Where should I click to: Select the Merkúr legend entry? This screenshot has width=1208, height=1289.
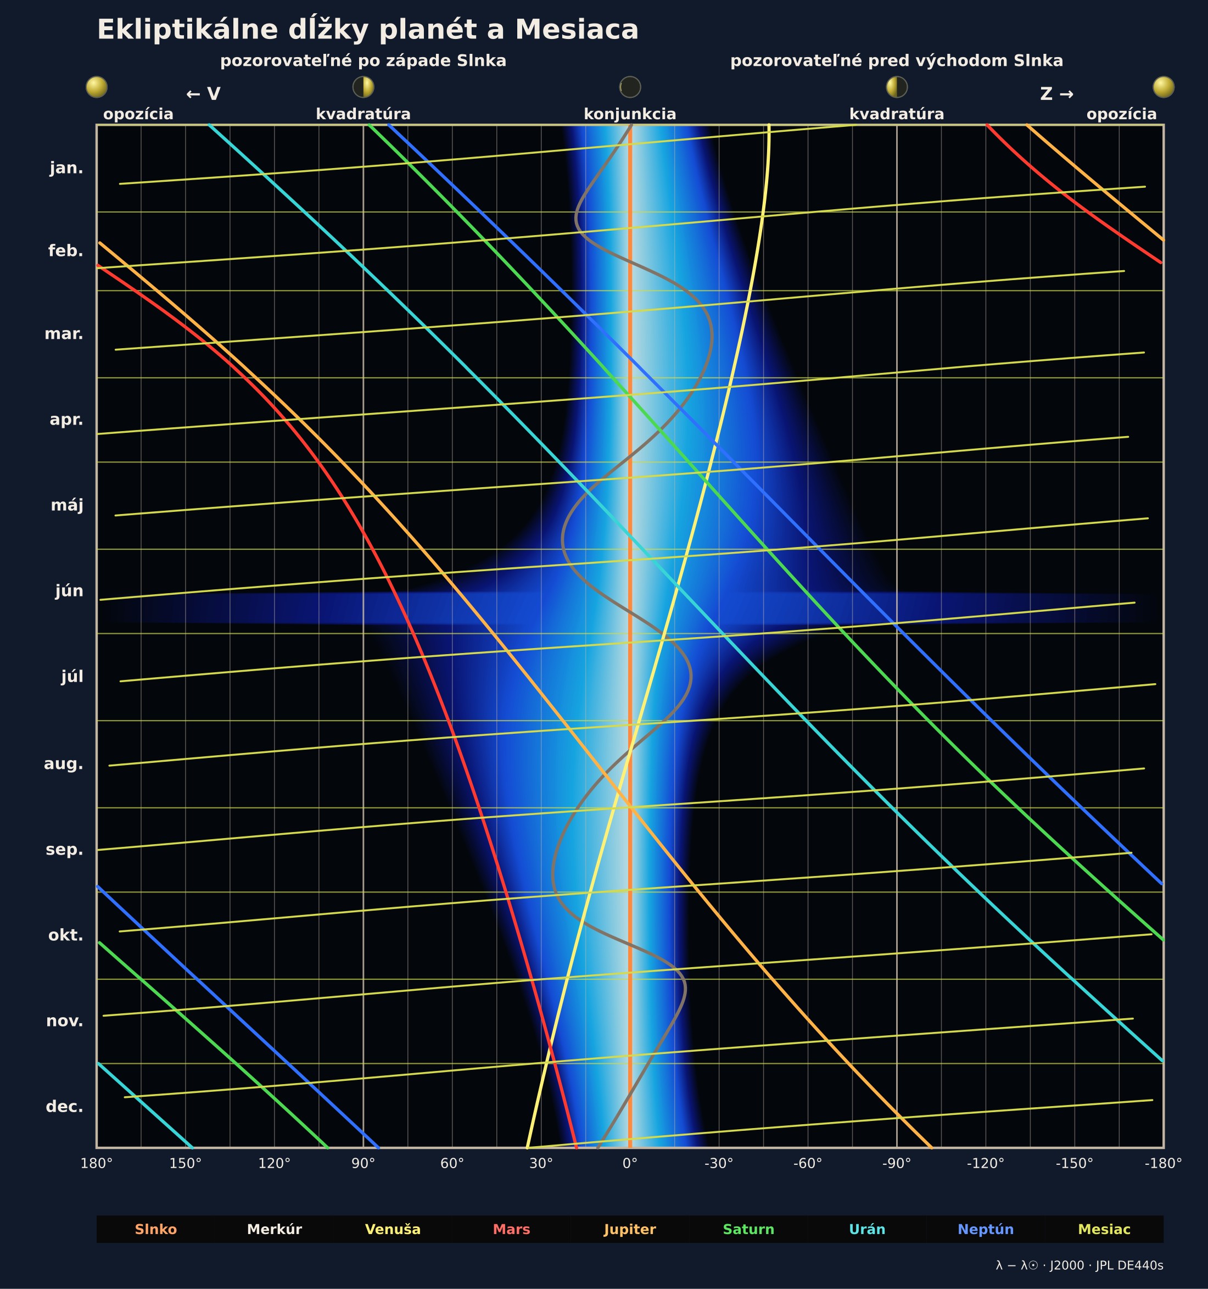pos(275,1229)
